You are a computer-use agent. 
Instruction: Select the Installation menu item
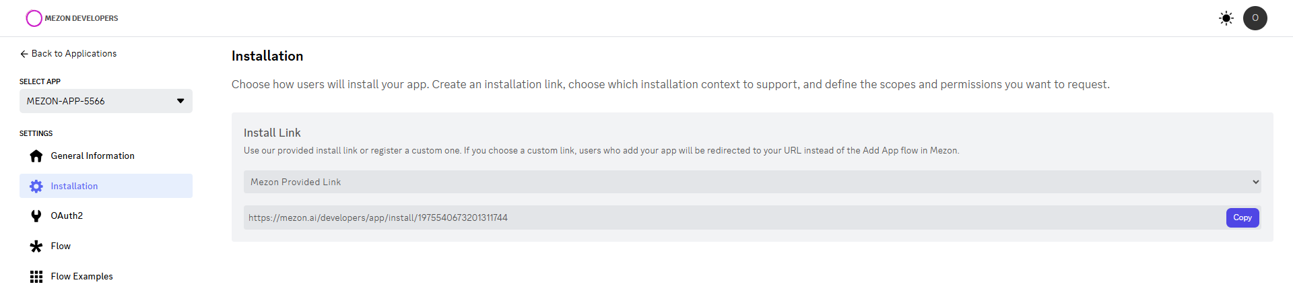pyautogui.click(x=75, y=187)
